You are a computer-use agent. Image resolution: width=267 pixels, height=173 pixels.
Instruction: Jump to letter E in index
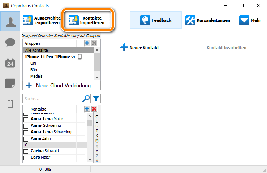[97, 121]
